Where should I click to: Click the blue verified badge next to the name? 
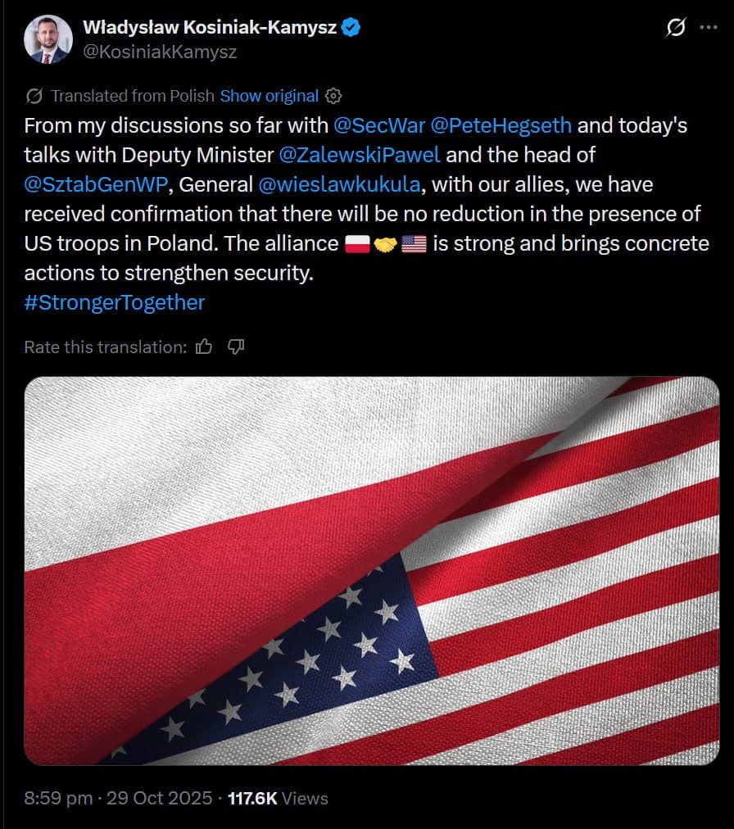coord(351,26)
